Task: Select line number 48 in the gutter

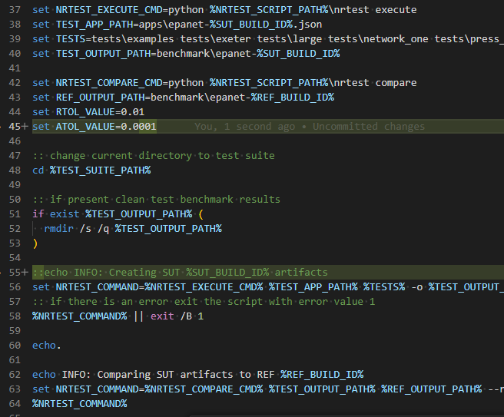Action: 15,170
